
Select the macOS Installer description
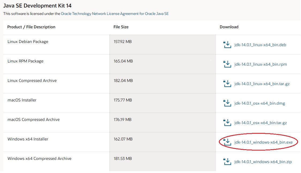(x=22, y=100)
